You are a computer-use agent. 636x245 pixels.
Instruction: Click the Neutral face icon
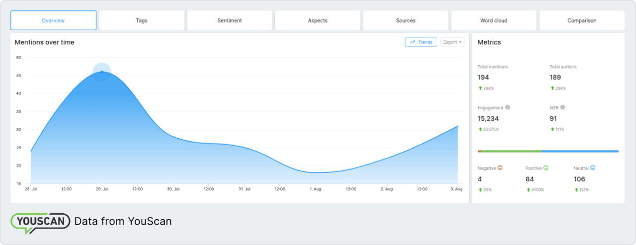[593, 168]
